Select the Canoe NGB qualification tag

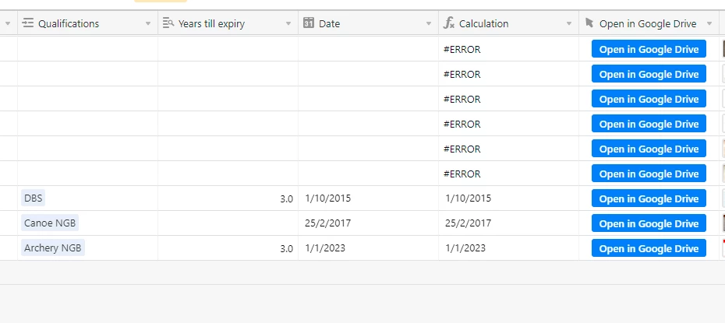tap(50, 223)
